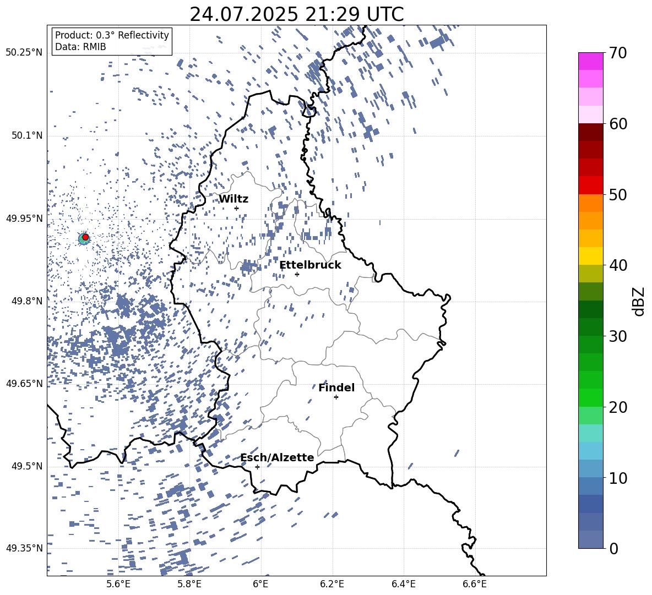The image size is (652, 595).
Task: Click the Ettelbruck station label
Action: [x=310, y=265]
